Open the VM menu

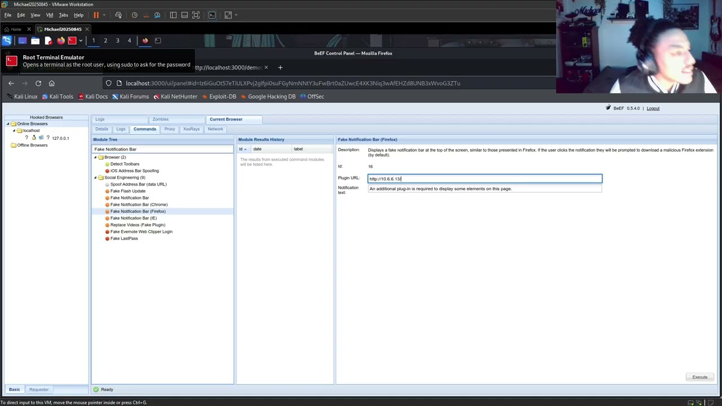[50, 15]
